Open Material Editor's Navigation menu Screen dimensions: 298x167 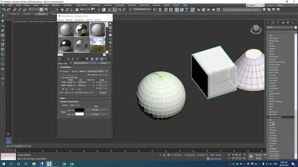tap(79, 20)
